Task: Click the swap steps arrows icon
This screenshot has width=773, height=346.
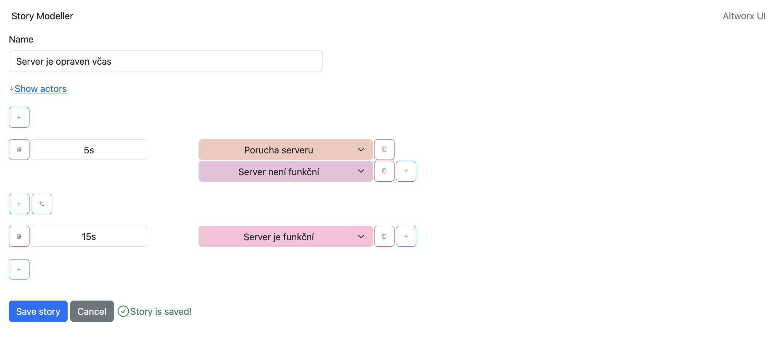Action: click(x=42, y=204)
